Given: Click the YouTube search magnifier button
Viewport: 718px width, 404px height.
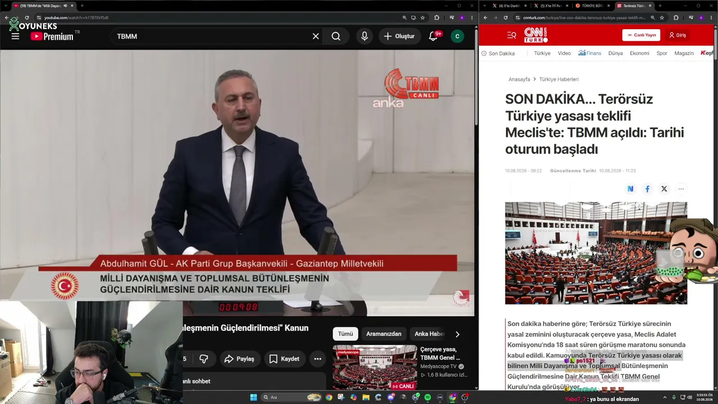Looking at the screenshot, I should pos(336,36).
